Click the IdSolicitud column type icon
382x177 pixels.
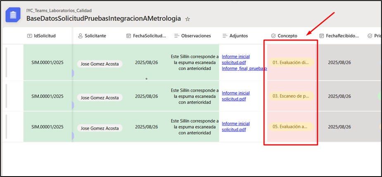29,36
